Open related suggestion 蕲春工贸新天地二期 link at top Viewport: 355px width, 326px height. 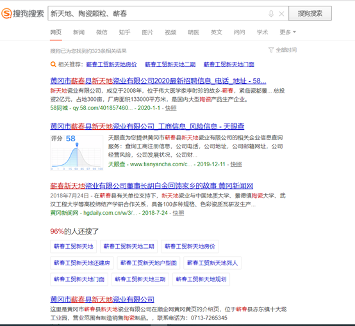[x=170, y=65]
